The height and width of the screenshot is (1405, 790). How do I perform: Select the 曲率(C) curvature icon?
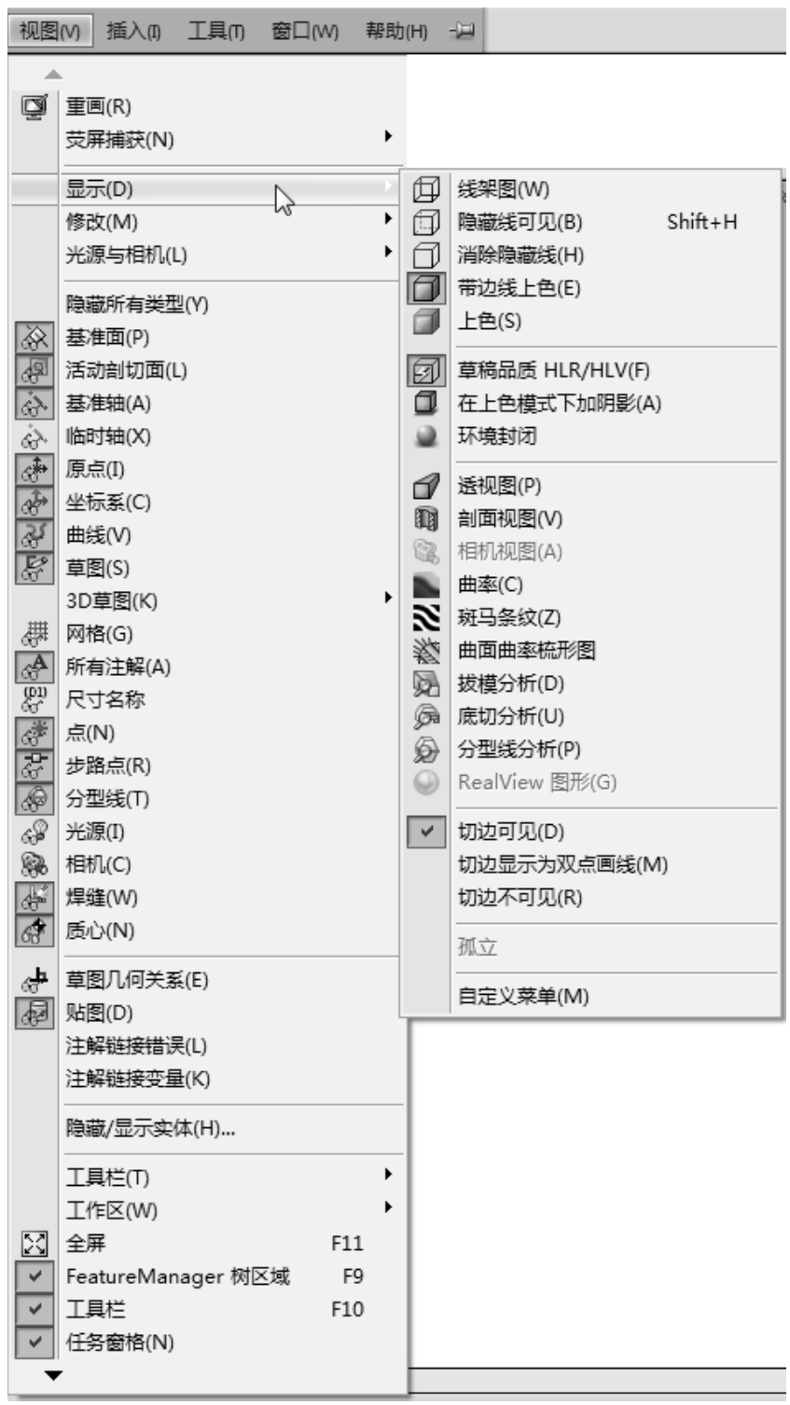[425, 585]
